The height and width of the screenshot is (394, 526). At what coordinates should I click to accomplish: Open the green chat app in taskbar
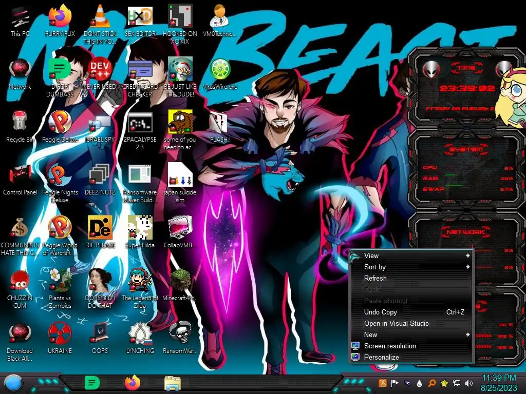[92, 383]
